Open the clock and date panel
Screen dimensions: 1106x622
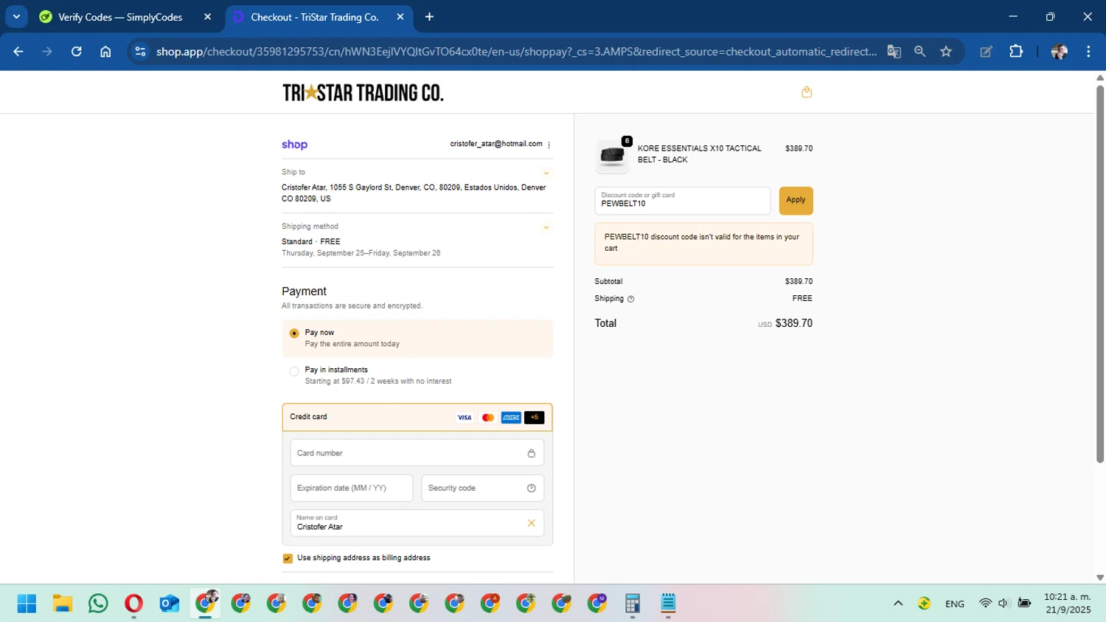pyautogui.click(x=1067, y=604)
